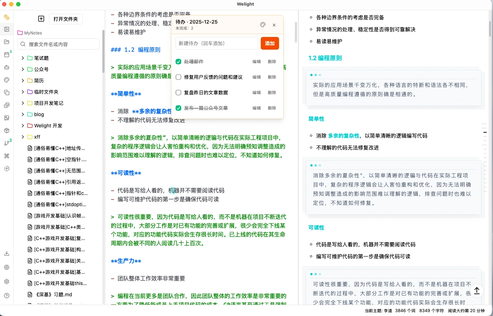Check the 修复用户反馈的问题和建议 todo checkbox

click(178, 77)
